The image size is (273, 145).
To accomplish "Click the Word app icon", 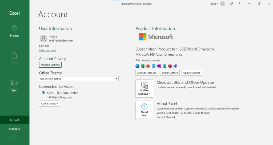I will click(x=137, y=66).
